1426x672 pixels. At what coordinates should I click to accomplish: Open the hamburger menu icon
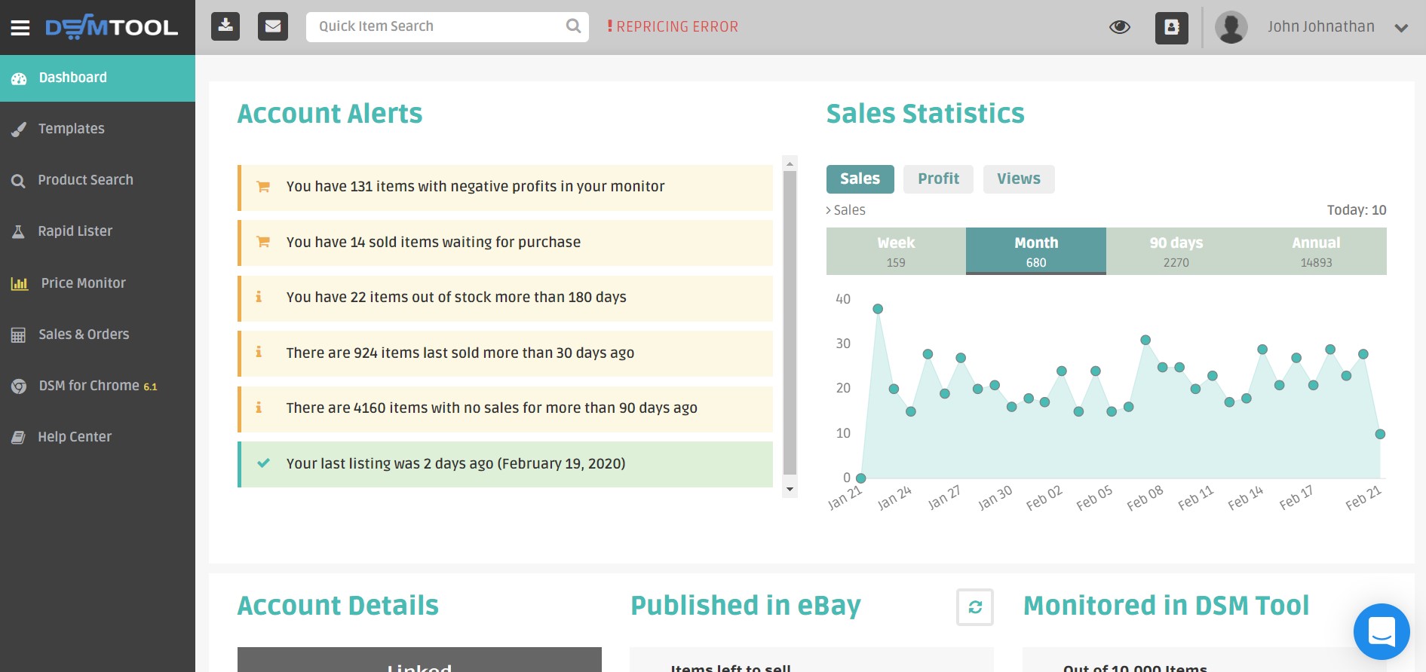[x=20, y=28]
